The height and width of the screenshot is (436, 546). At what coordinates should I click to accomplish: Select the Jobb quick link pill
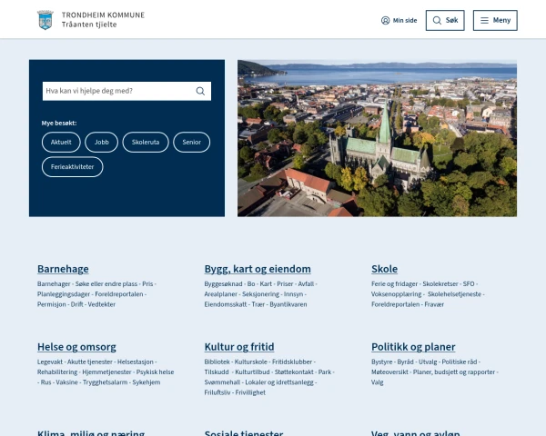[x=101, y=143]
